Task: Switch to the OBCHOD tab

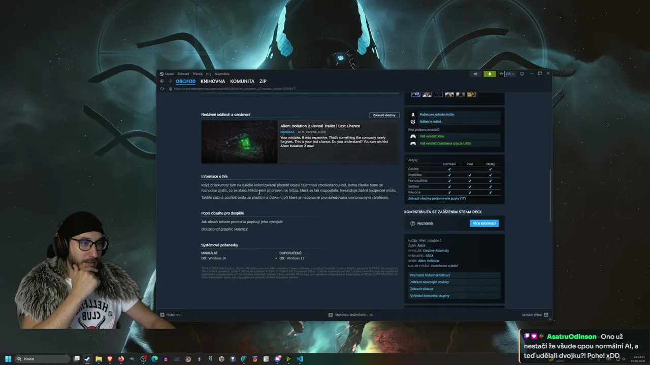Action: (185, 81)
